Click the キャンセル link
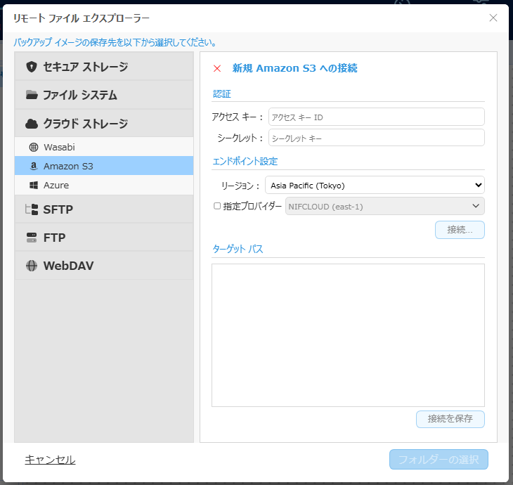513x485 pixels. 50,460
